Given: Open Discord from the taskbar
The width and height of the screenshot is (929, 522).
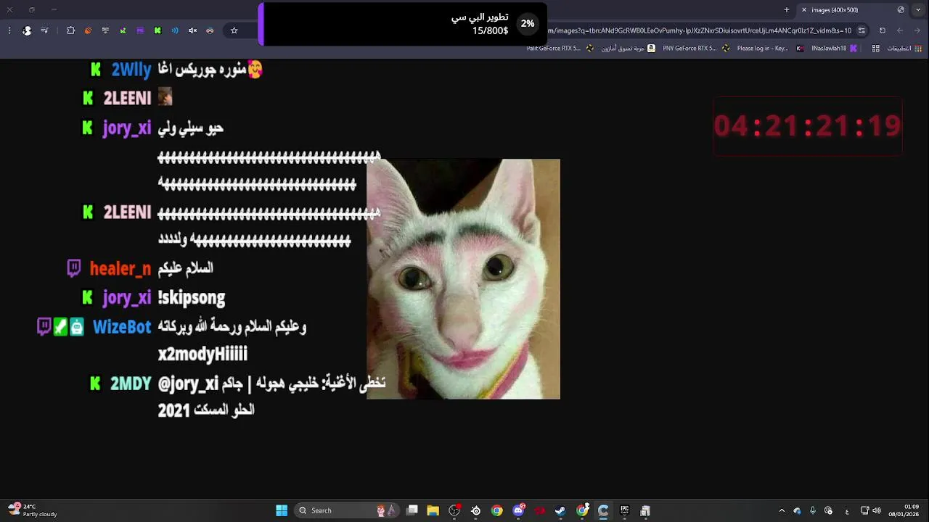Looking at the screenshot, I should (x=519, y=510).
